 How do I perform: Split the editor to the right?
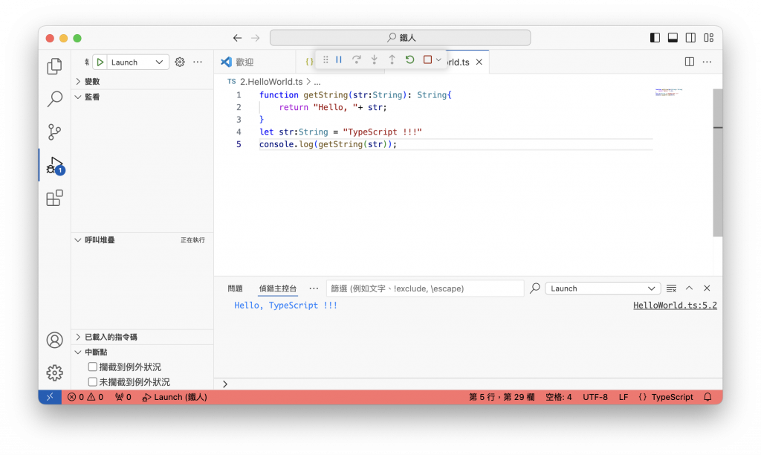(689, 62)
